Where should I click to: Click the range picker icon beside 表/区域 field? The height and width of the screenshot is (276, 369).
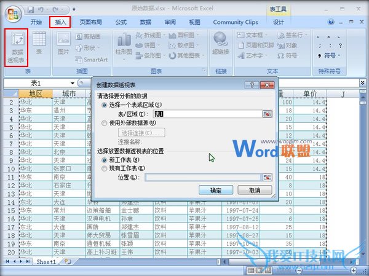click(x=267, y=114)
